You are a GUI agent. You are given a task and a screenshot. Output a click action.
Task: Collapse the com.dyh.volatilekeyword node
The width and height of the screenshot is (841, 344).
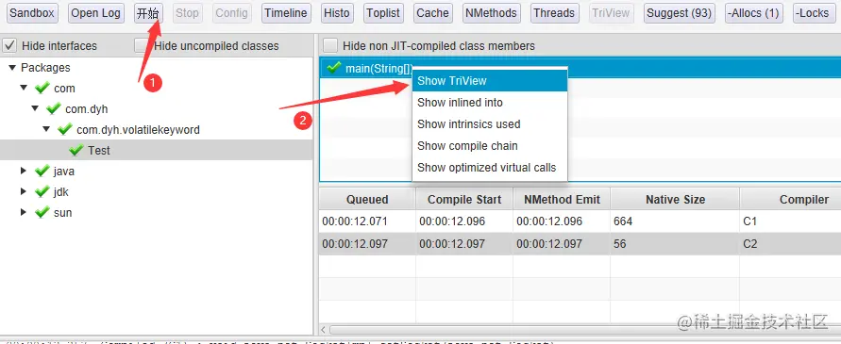[46, 129]
